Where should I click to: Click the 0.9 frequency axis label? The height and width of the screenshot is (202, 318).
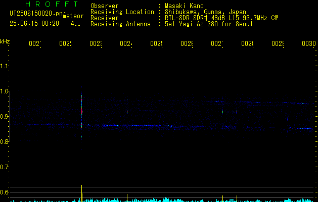[4, 117]
